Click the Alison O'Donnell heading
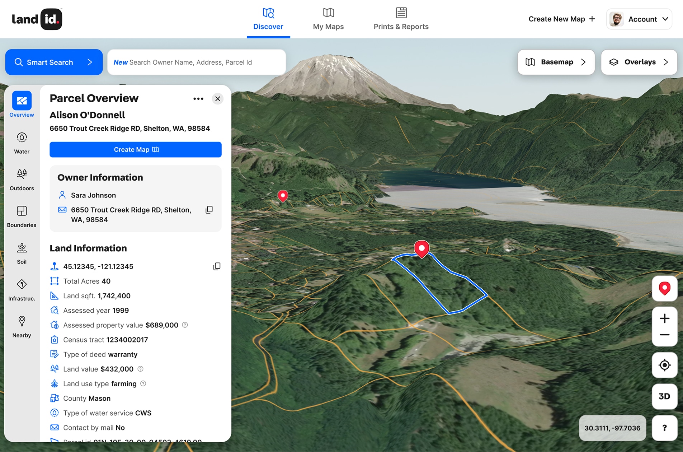The width and height of the screenshot is (683, 452). 87,115
